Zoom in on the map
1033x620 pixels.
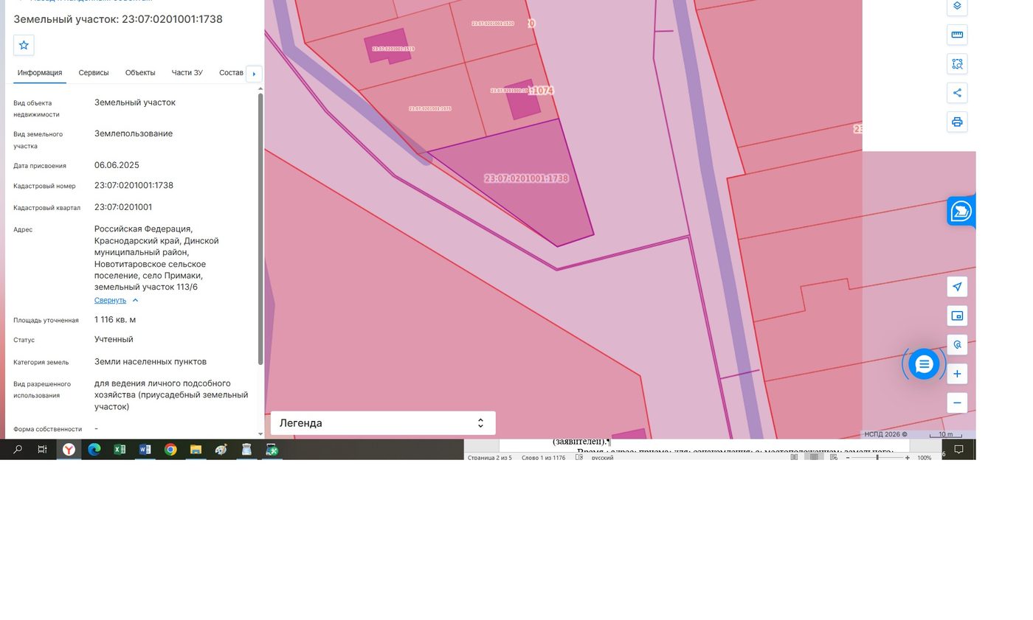957,374
